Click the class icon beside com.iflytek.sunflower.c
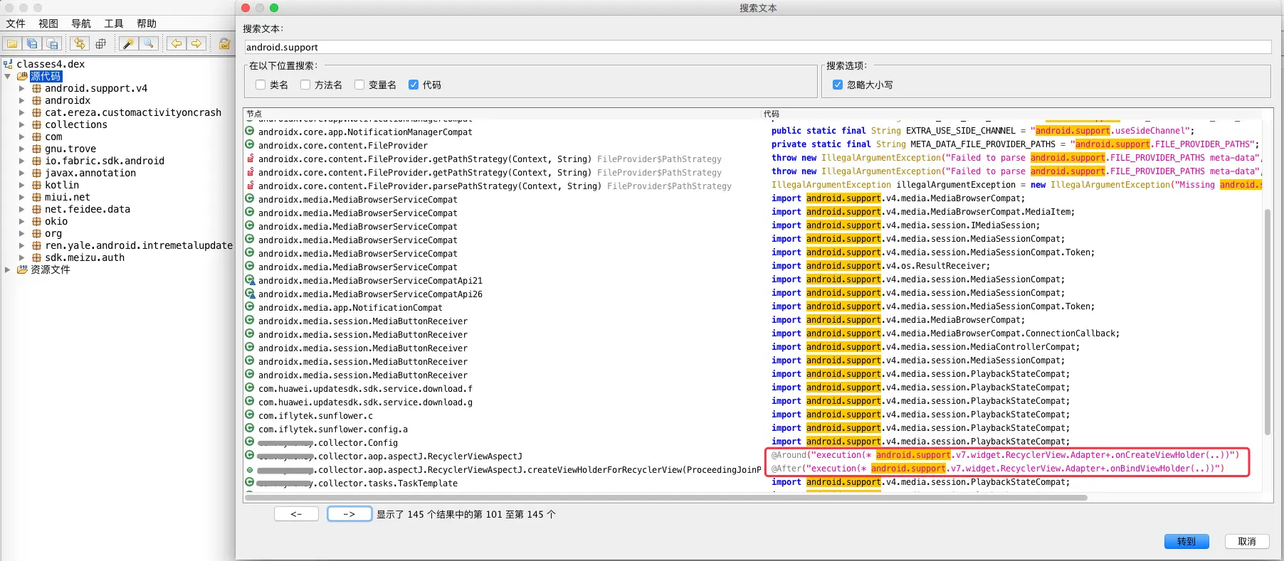Screen dimensions: 1284x561 point(250,415)
